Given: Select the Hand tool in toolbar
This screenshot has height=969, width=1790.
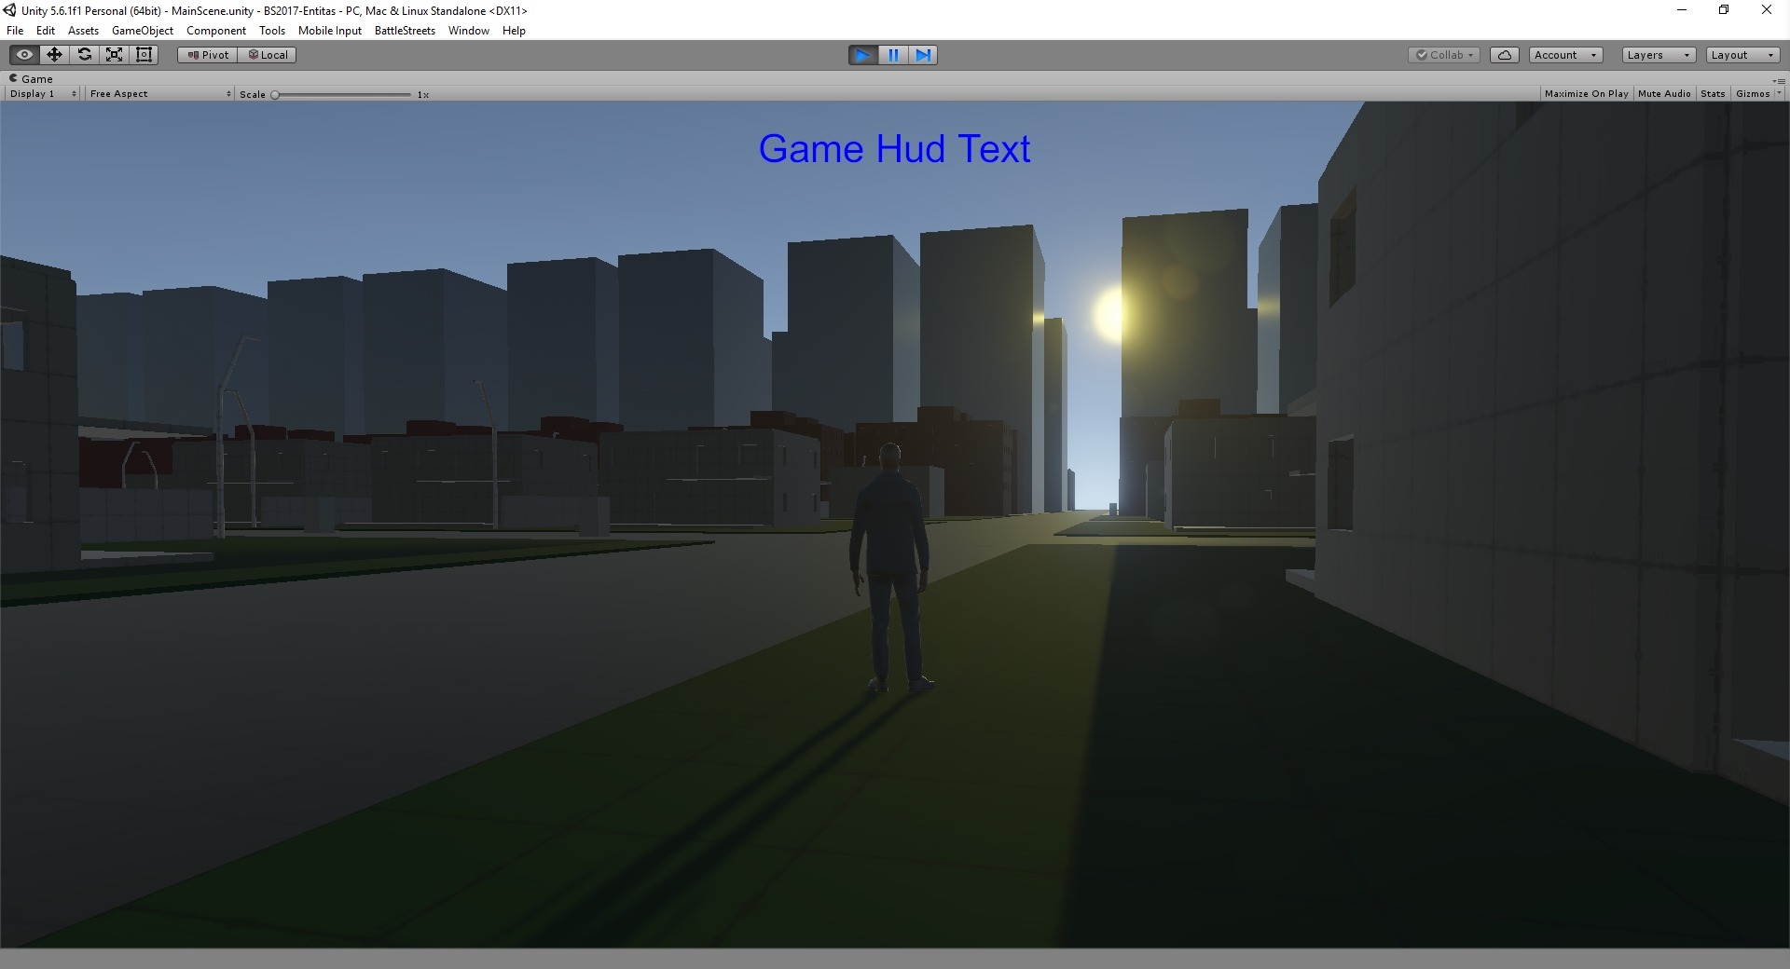Looking at the screenshot, I should pyautogui.click(x=24, y=55).
